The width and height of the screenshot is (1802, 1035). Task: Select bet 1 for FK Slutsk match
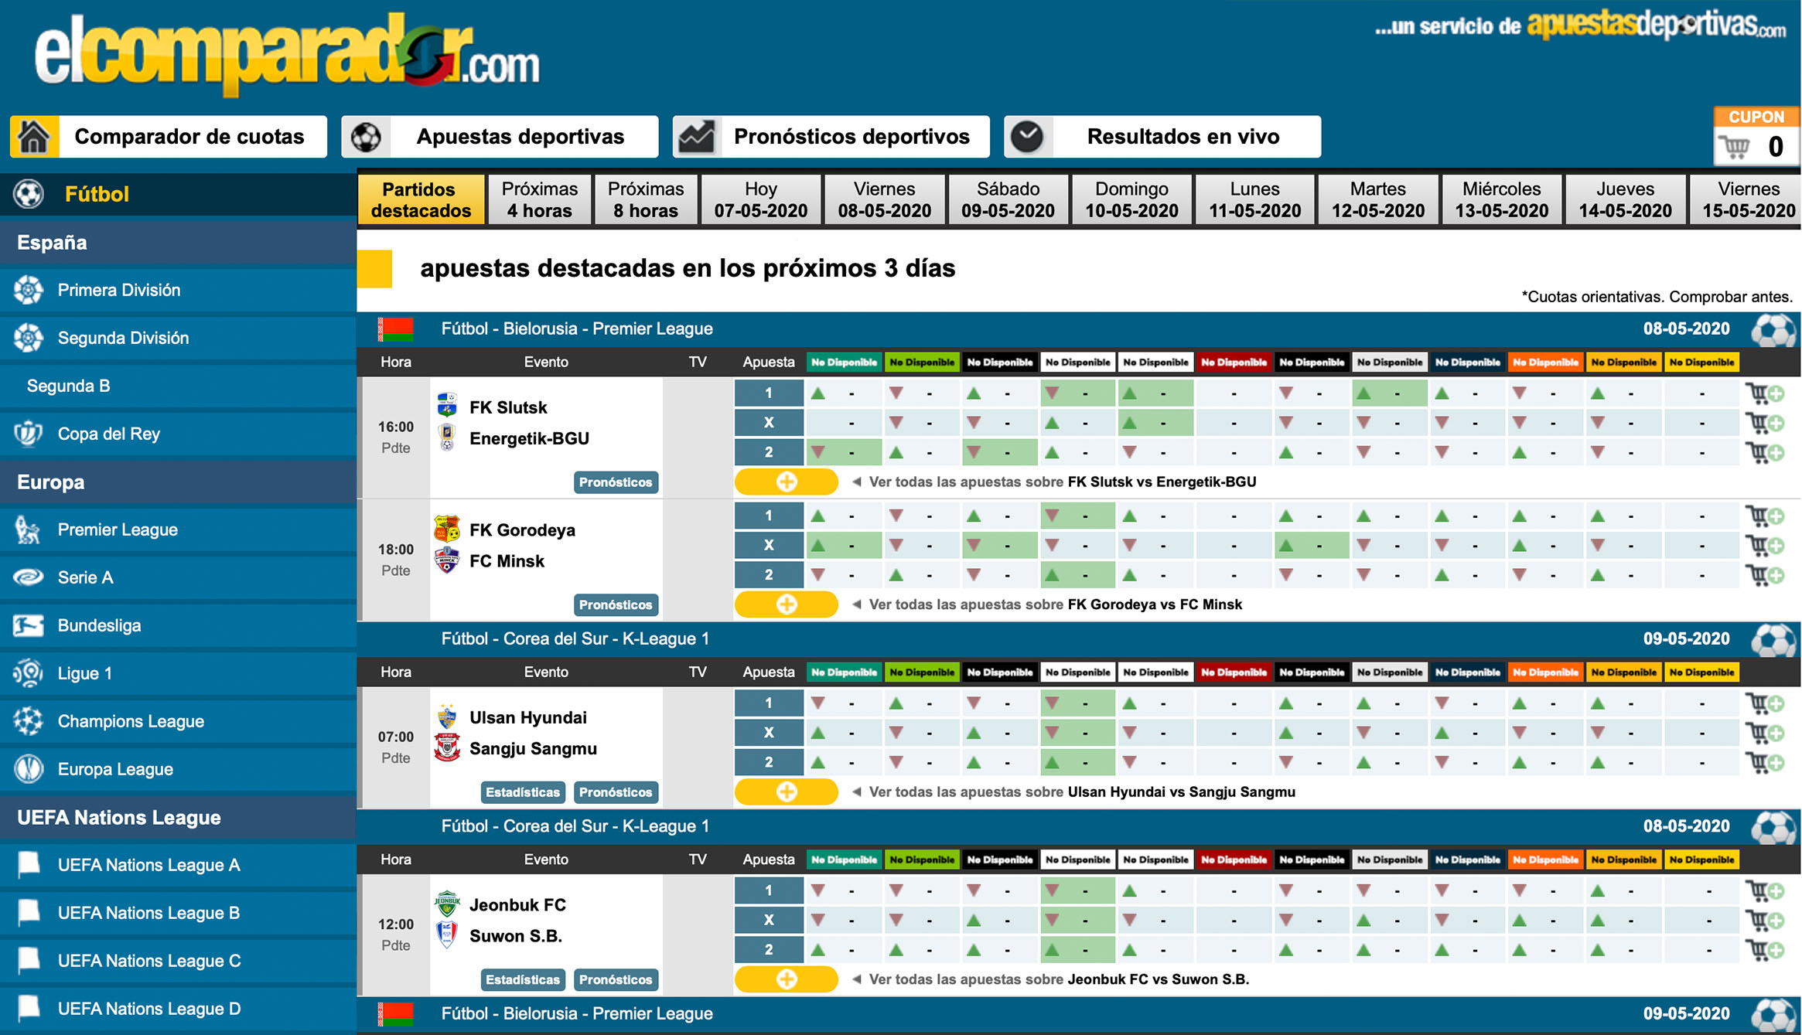769,393
